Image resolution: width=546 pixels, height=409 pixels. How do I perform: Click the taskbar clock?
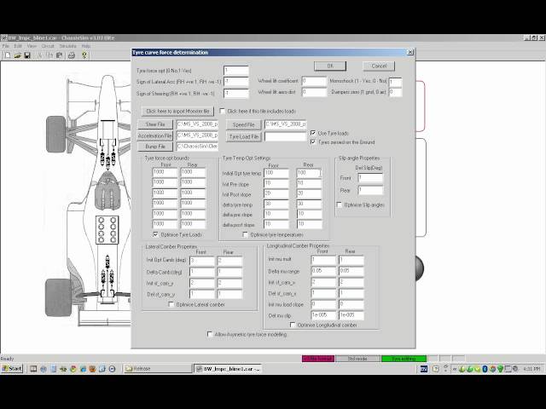point(531,369)
